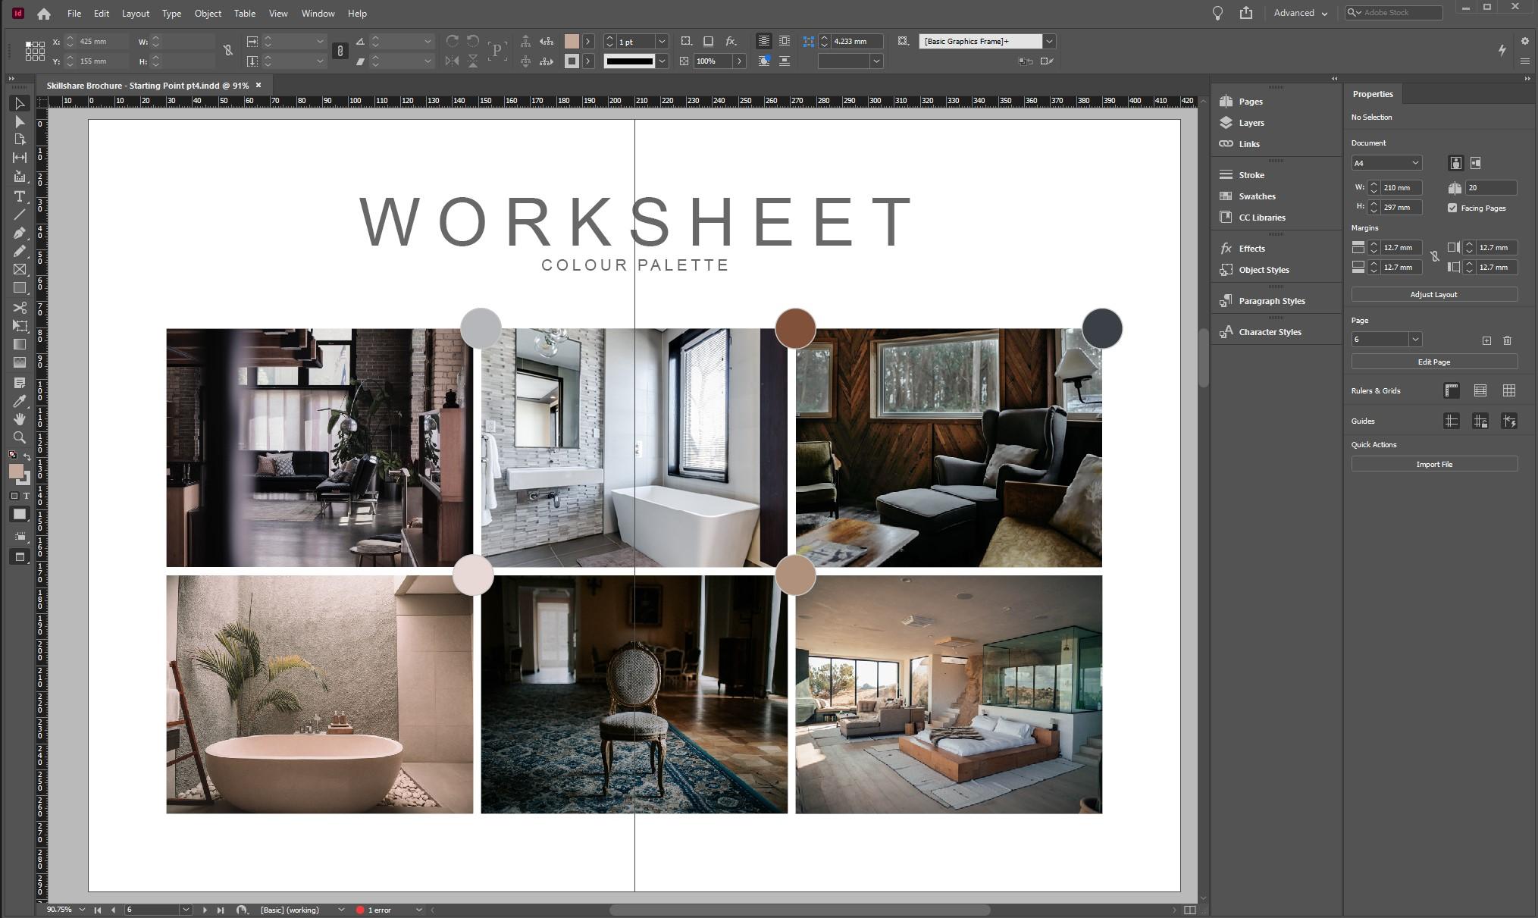The image size is (1538, 918).
Task: Choose the Eyedropper tool
Action: (20, 401)
